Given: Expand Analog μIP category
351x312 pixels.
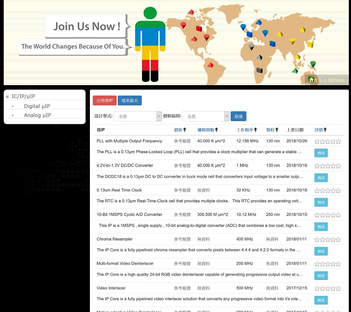Looking at the screenshot, I should coord(13,115).
